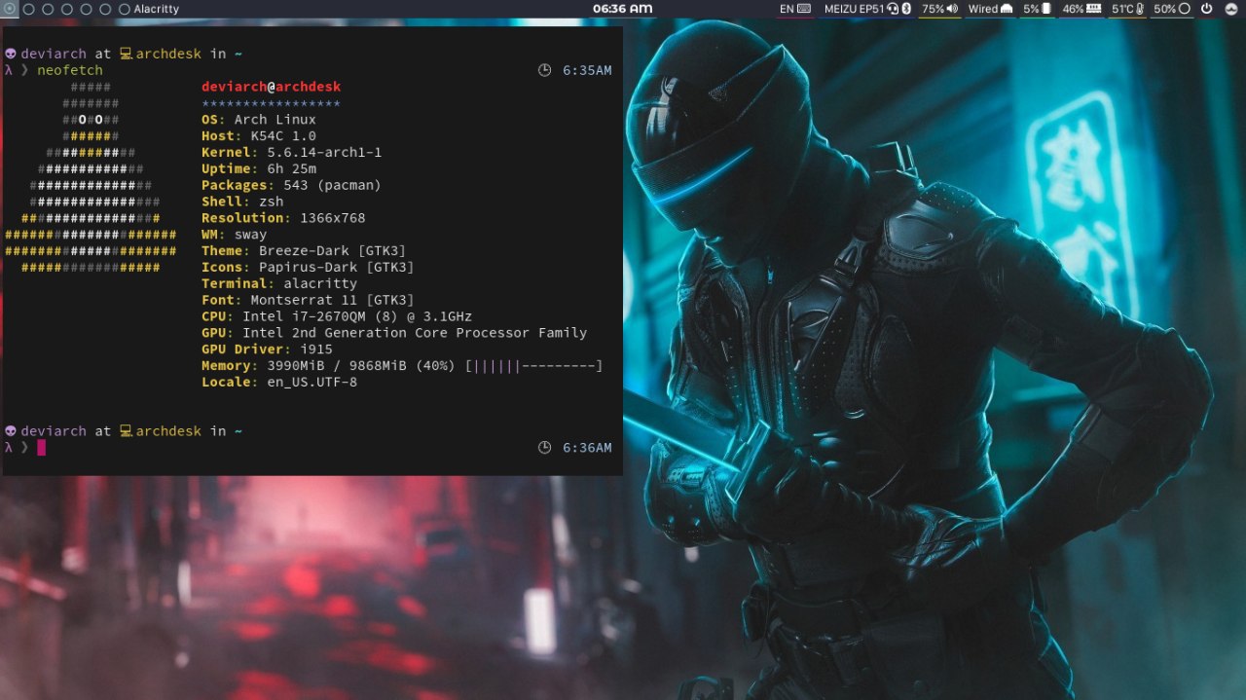Click the headphones icon in the bar
Screen dimensions: 1246x700
click(x=893, y=9)
